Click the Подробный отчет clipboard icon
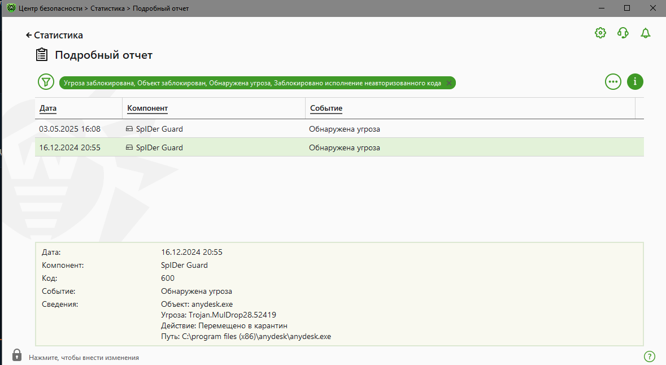Viewport: 666px width, 365px height. (x=42, y=55)
